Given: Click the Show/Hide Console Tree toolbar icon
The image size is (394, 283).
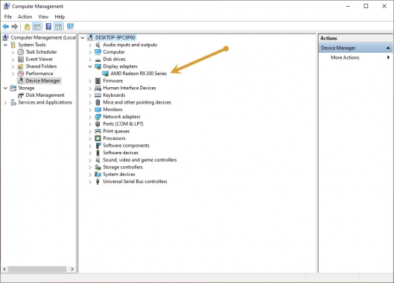Looking at the screenshot, I should coord(36,26).
